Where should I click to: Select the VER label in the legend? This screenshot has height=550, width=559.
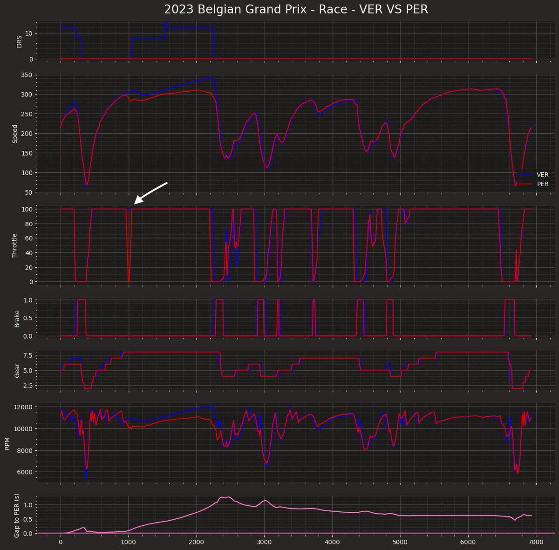[x=542, y=175]
